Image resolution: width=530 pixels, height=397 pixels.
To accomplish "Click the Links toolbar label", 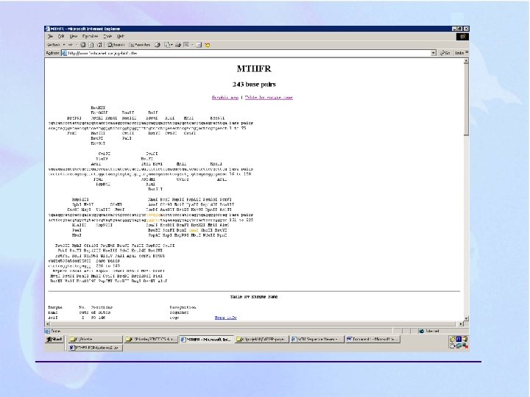I will click(x=459, y=53).
